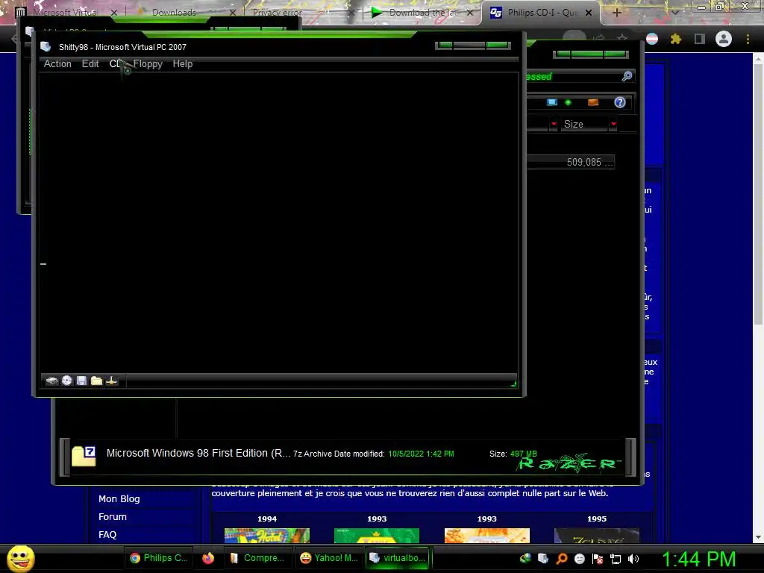Switch to the Privacy error browser tab

point(278,12)
